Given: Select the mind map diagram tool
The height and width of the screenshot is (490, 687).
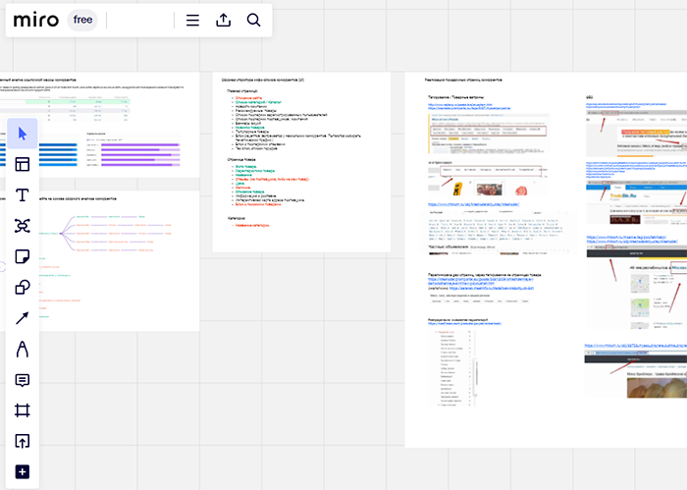Looking at the screenshot, I should (x=23, y=226).
